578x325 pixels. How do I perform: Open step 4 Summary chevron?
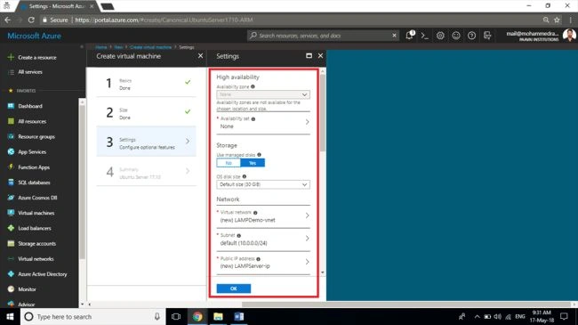(x=188, y=171)
